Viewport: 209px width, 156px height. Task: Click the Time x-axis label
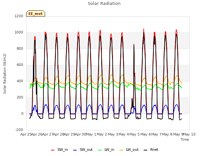185,139
